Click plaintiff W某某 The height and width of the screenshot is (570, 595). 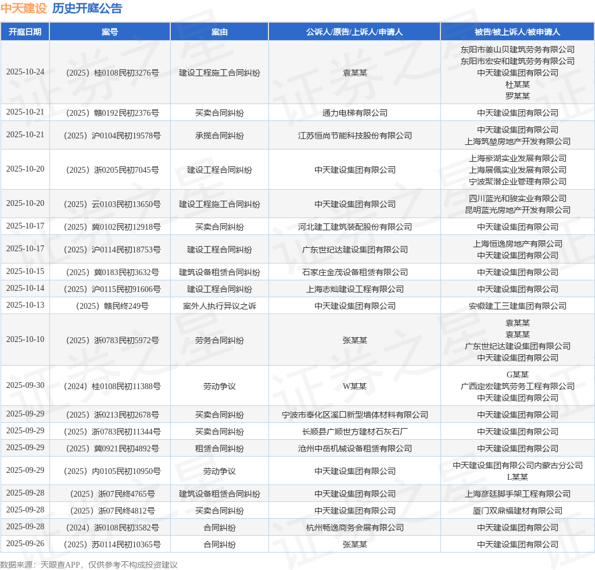(355, 386)
